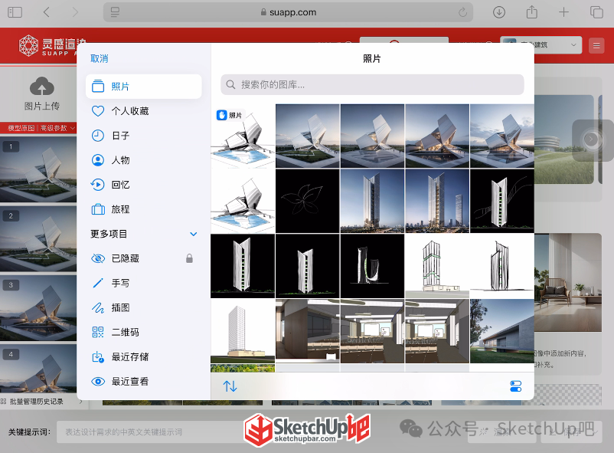The height and width of the screenshot is (453, 614).
Task: Pick the modern house with tree photo
Action: 502,331
